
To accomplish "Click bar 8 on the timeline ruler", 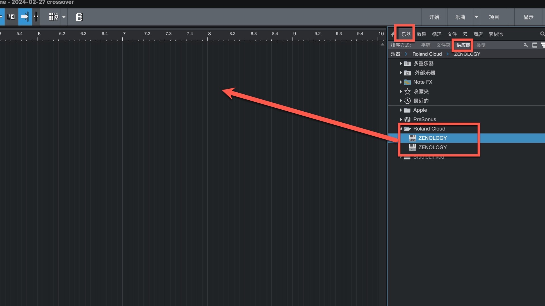I will coord(209,34).
